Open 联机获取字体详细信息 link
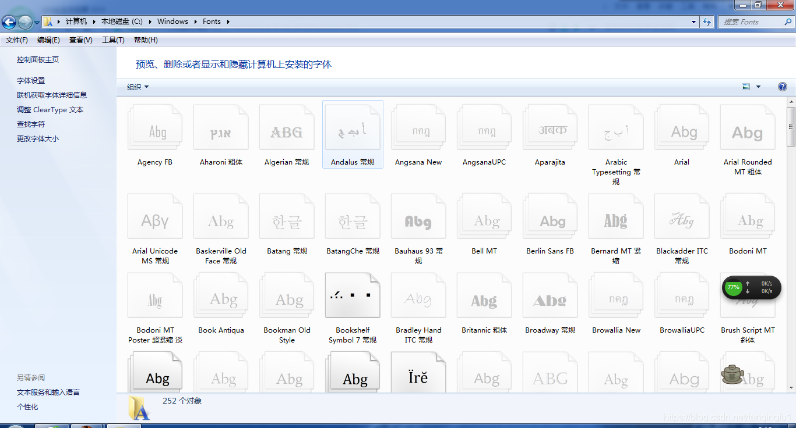This screenshot has width=796, height=428. click(x=52, y=95)
